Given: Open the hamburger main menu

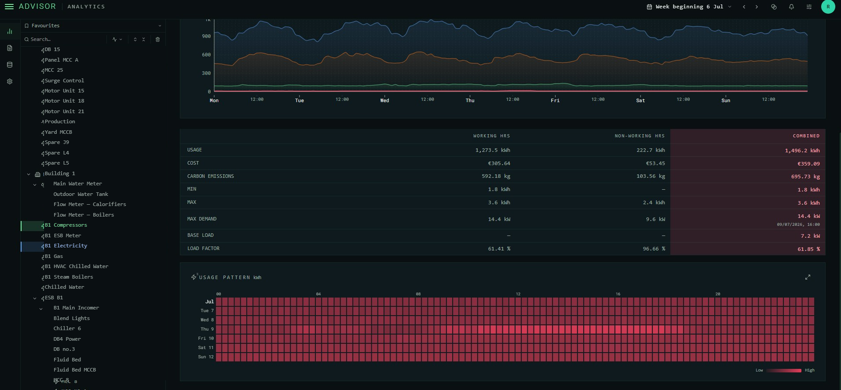Looking at the screenshot, I should point(9,7).
